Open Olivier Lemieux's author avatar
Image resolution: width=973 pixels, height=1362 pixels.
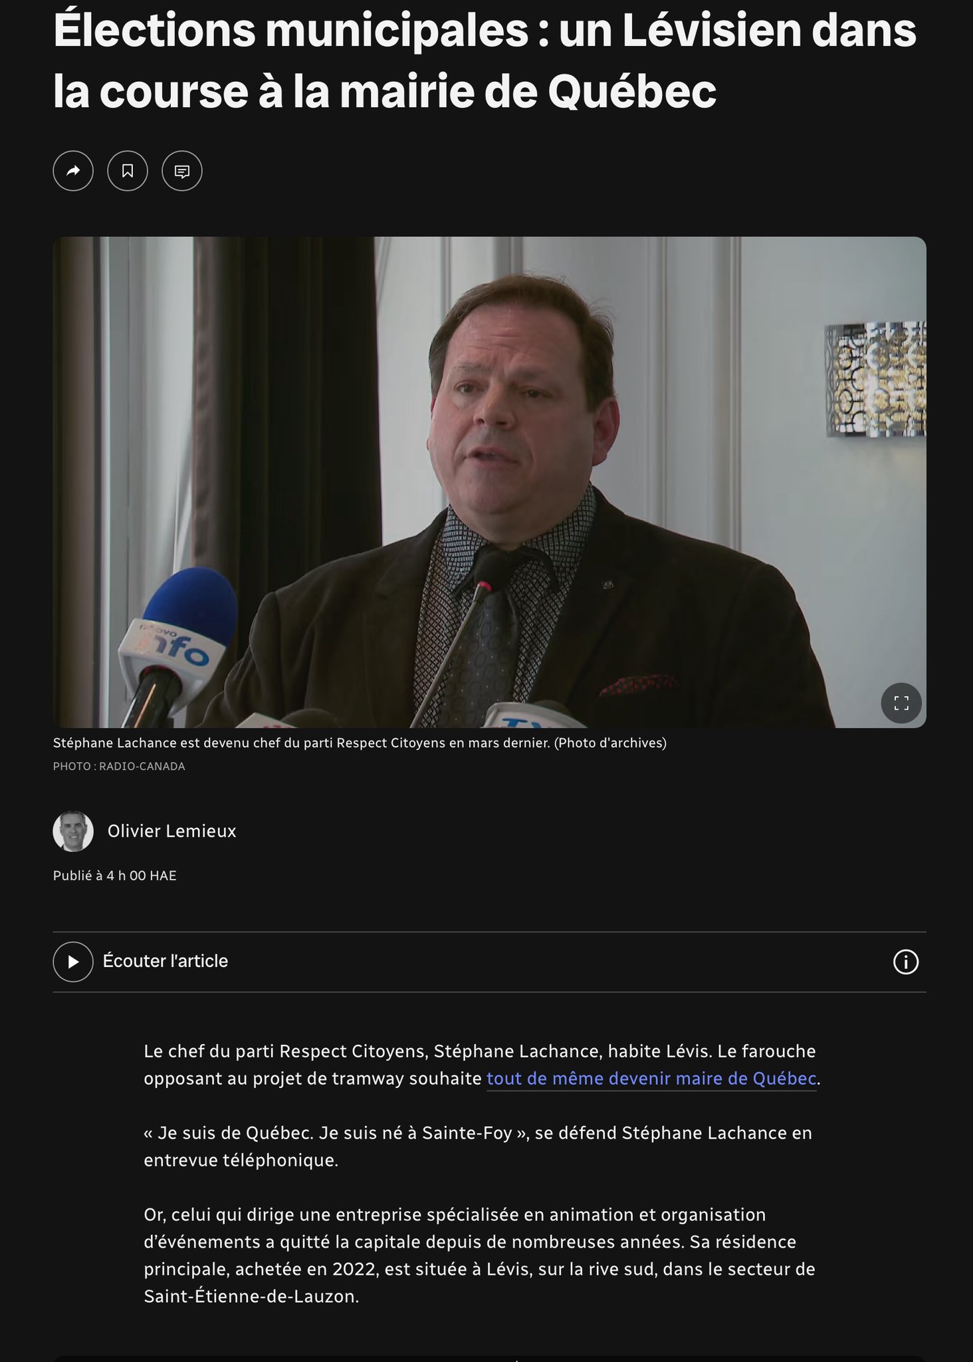pyautogui.click(x=73, y=831)
